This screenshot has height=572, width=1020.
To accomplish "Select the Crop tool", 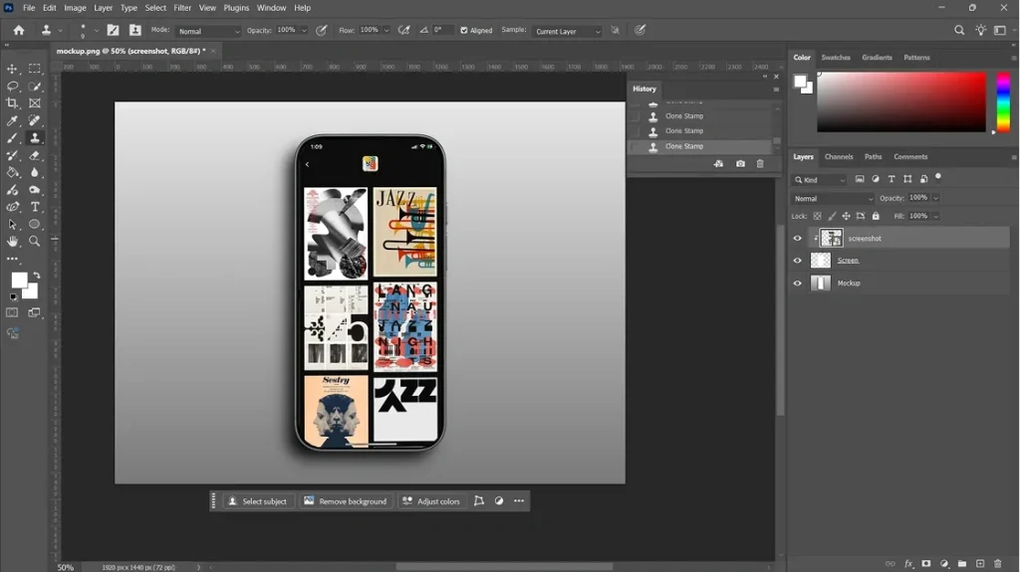I will coord(12,102).
